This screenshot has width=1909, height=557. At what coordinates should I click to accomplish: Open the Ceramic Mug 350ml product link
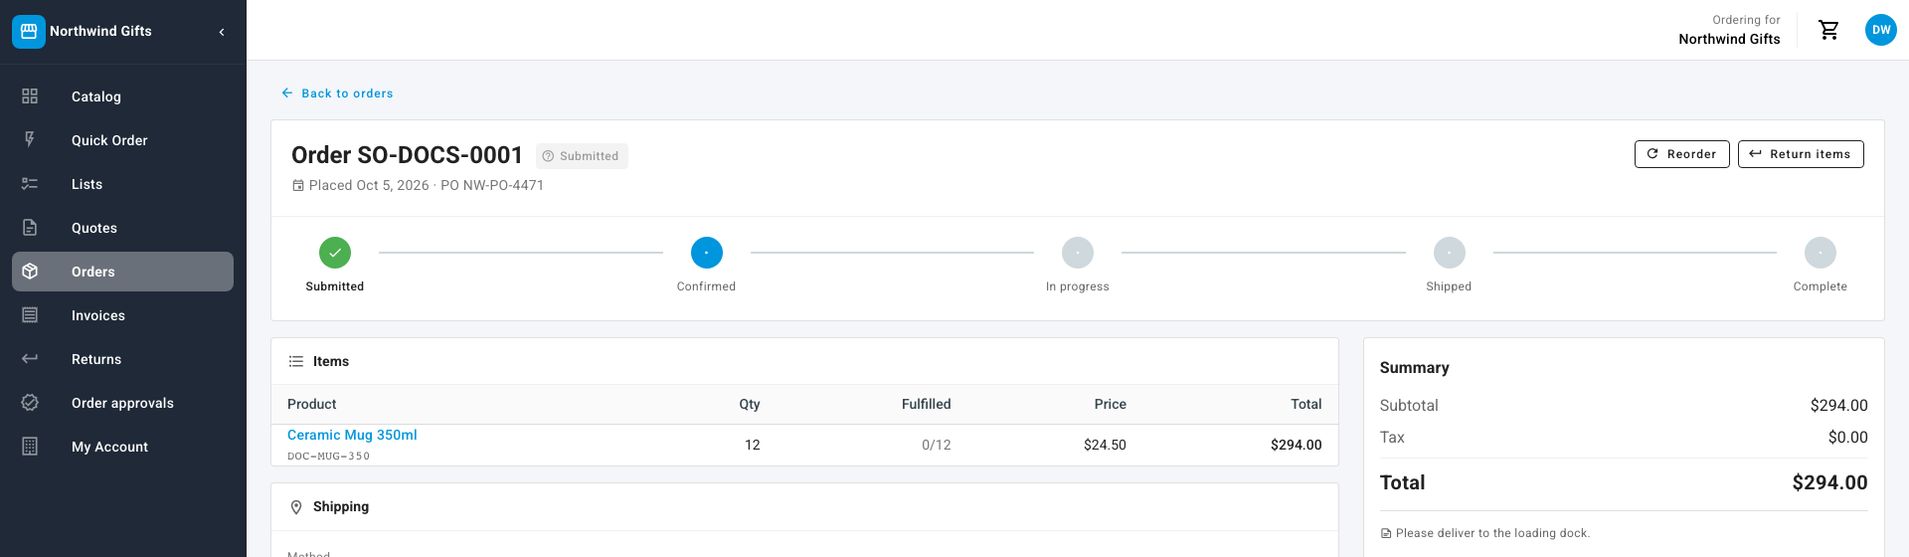pyautogui.click(x=352, y=435)
